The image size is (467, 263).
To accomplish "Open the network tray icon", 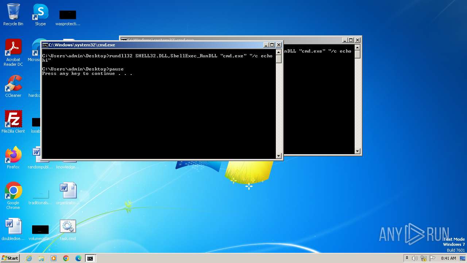I will tap(424, 258).
